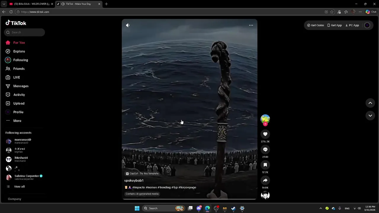
Task: Open the brgttan following account
Action: pos(16,150)
